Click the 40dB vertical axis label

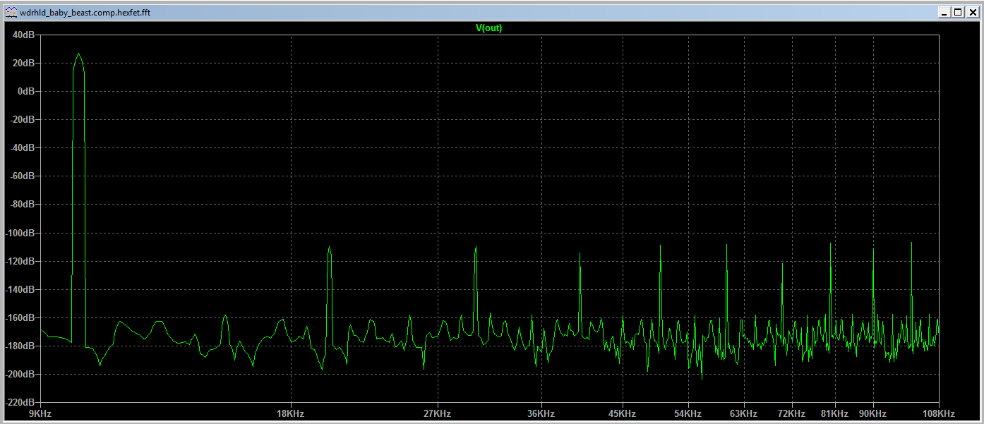point(24,35)
